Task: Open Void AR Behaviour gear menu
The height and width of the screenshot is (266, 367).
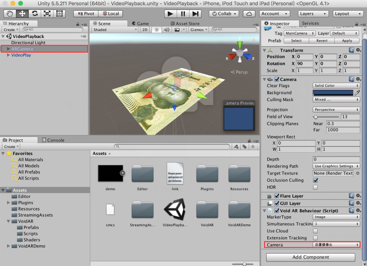Action: 358,210
